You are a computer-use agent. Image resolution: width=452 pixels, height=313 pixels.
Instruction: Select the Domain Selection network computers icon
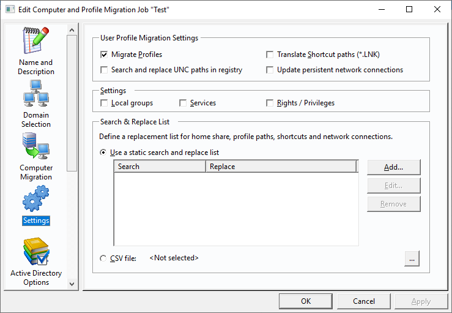pyautogui.click(x=36, y=93)
